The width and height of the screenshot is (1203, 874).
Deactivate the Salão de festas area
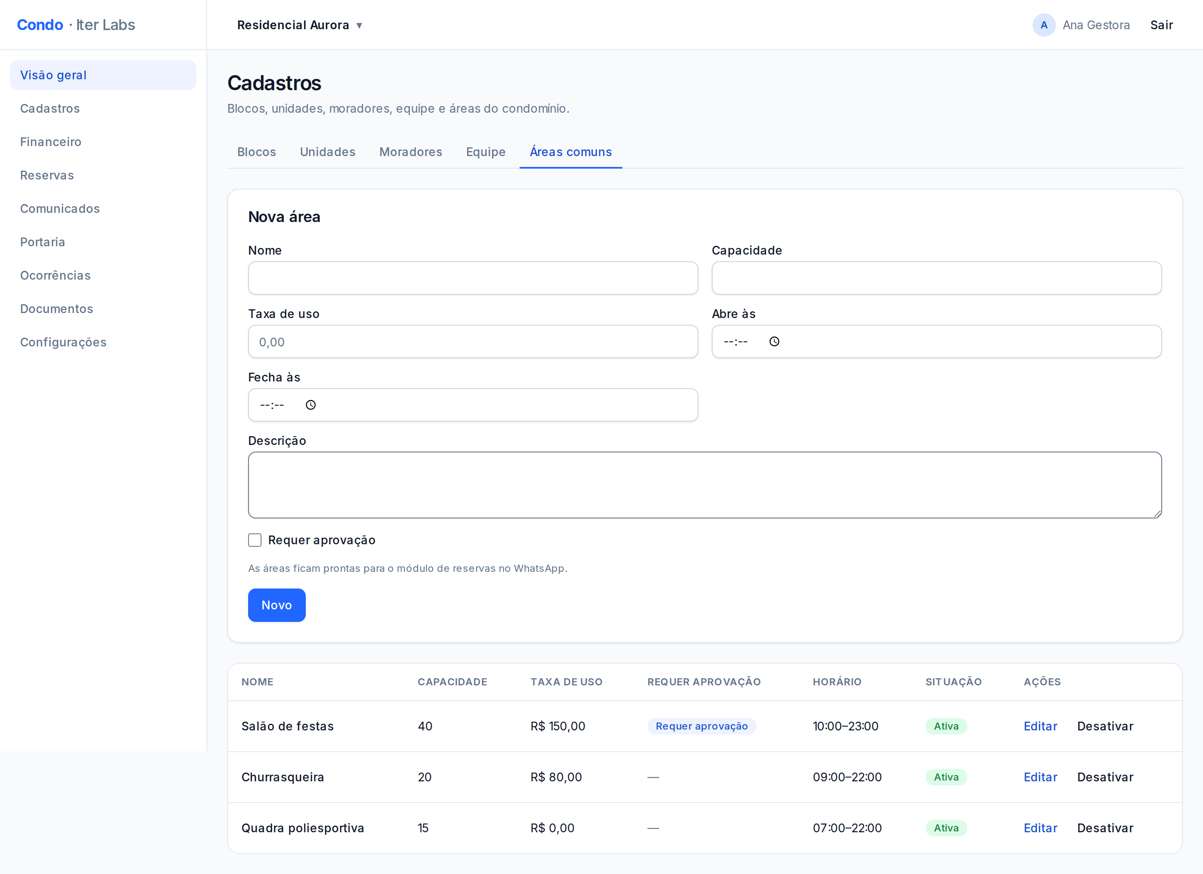pyautogui.click(x=1105, y=726)
